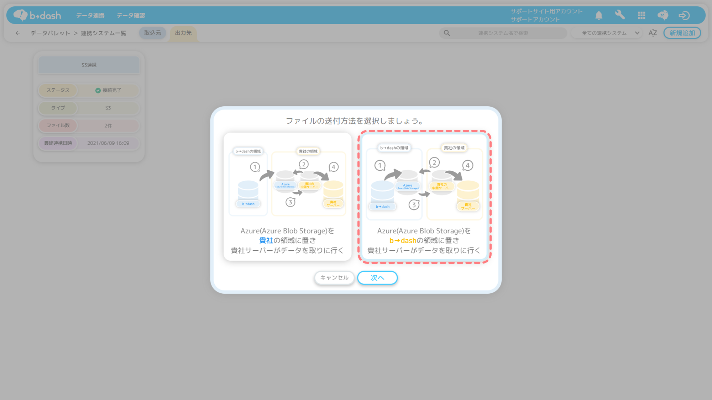Open the データ確認 menu
Image resolution: width=712 pixels, height=400 pixels.
coord(131,15)
